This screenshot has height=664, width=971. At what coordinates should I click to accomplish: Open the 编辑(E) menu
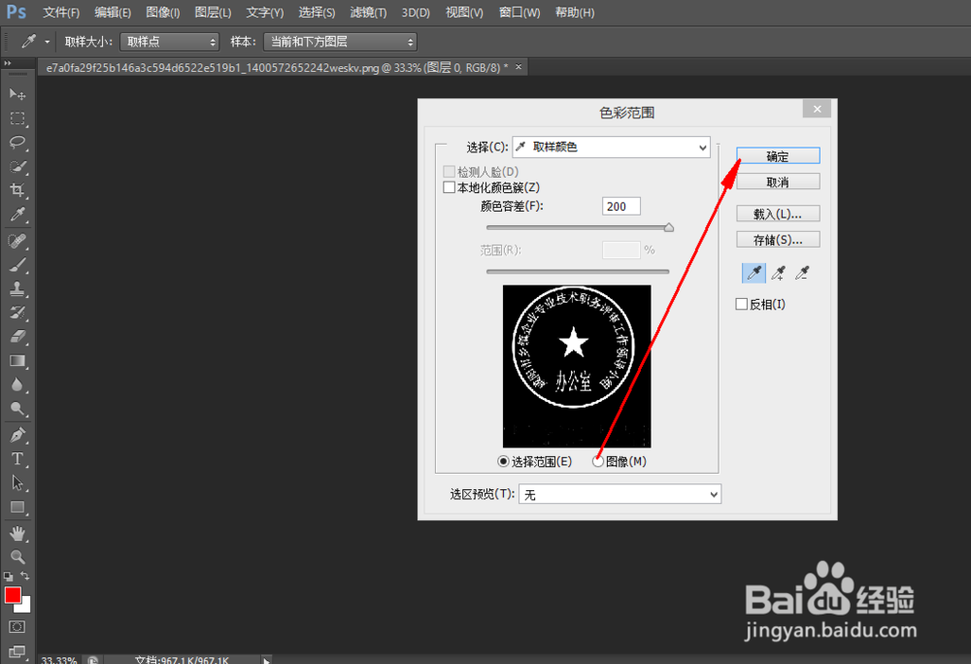112,13
